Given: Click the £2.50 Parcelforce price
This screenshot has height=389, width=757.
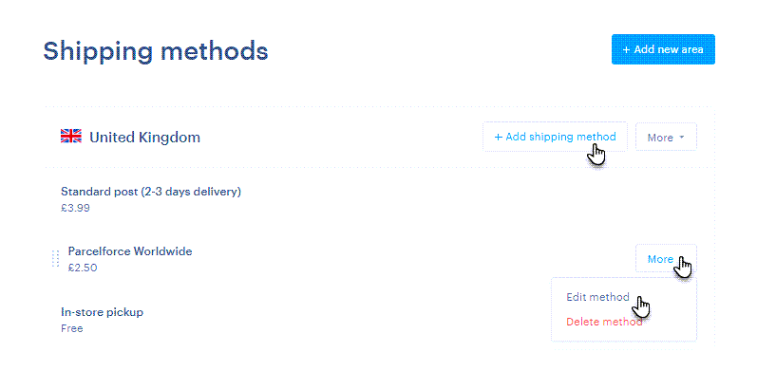Looking at the screenshot, I should pos(83,268).
